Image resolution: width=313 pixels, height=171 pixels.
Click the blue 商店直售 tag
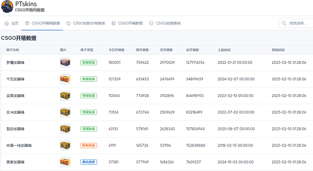click(89, 162)
